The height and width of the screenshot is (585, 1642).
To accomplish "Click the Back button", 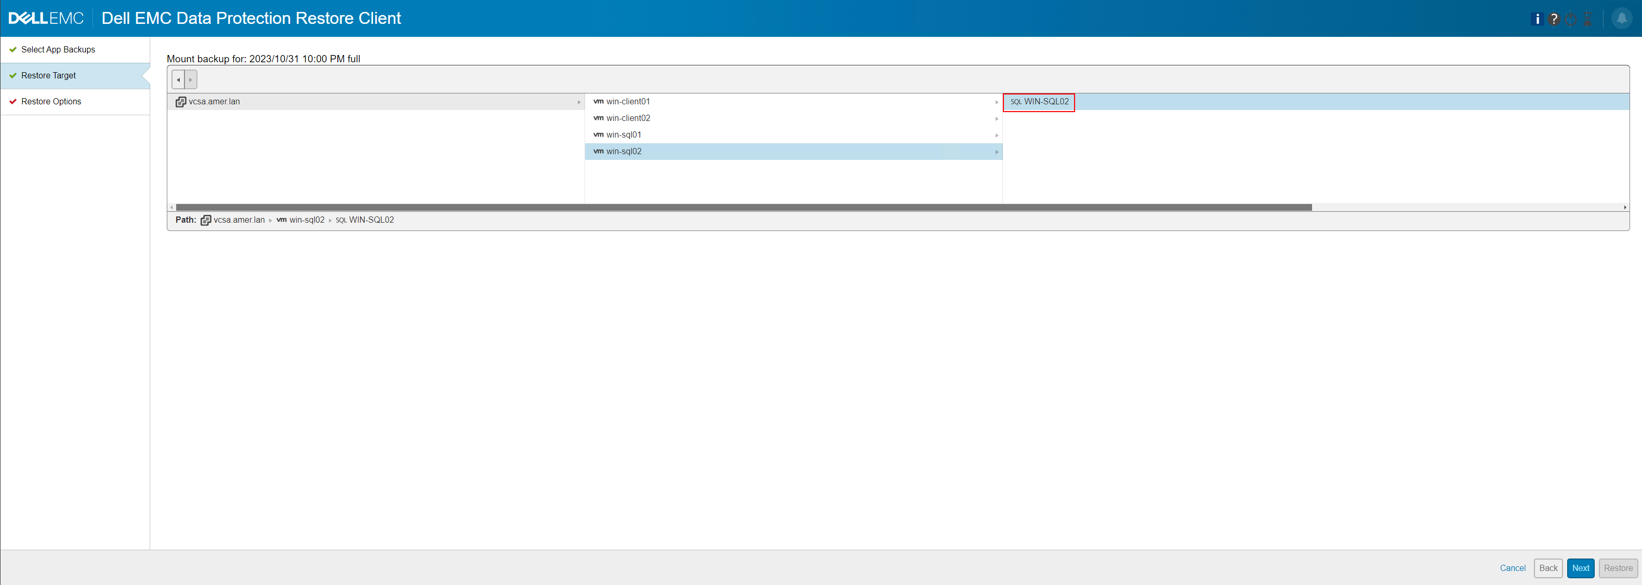I will pyautogui.click(x=1547, y=568).
